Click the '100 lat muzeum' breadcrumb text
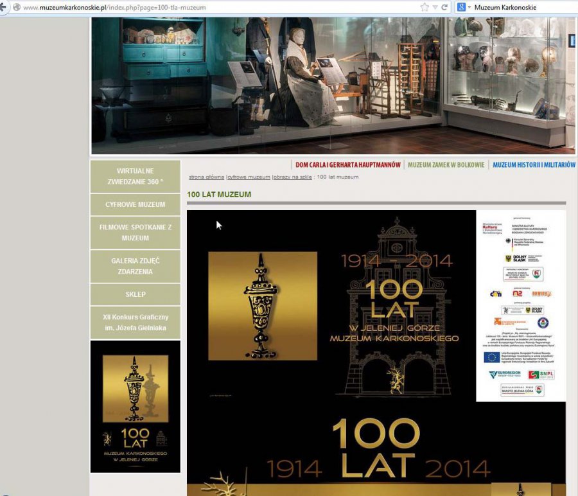The width and height of the screenshot is (578, 496). point(338,177)
